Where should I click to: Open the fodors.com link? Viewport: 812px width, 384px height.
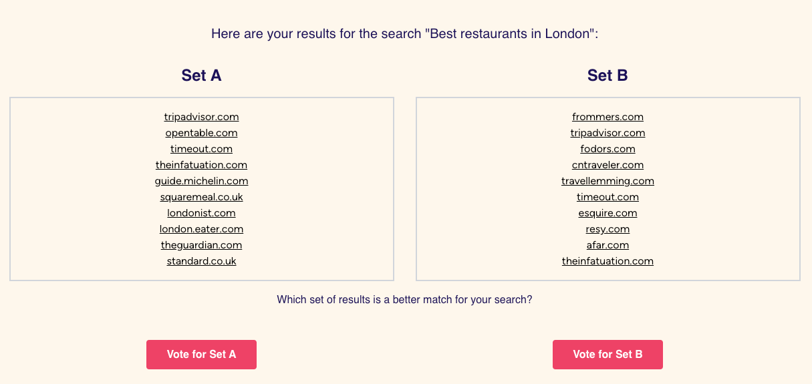click(608, 149)
